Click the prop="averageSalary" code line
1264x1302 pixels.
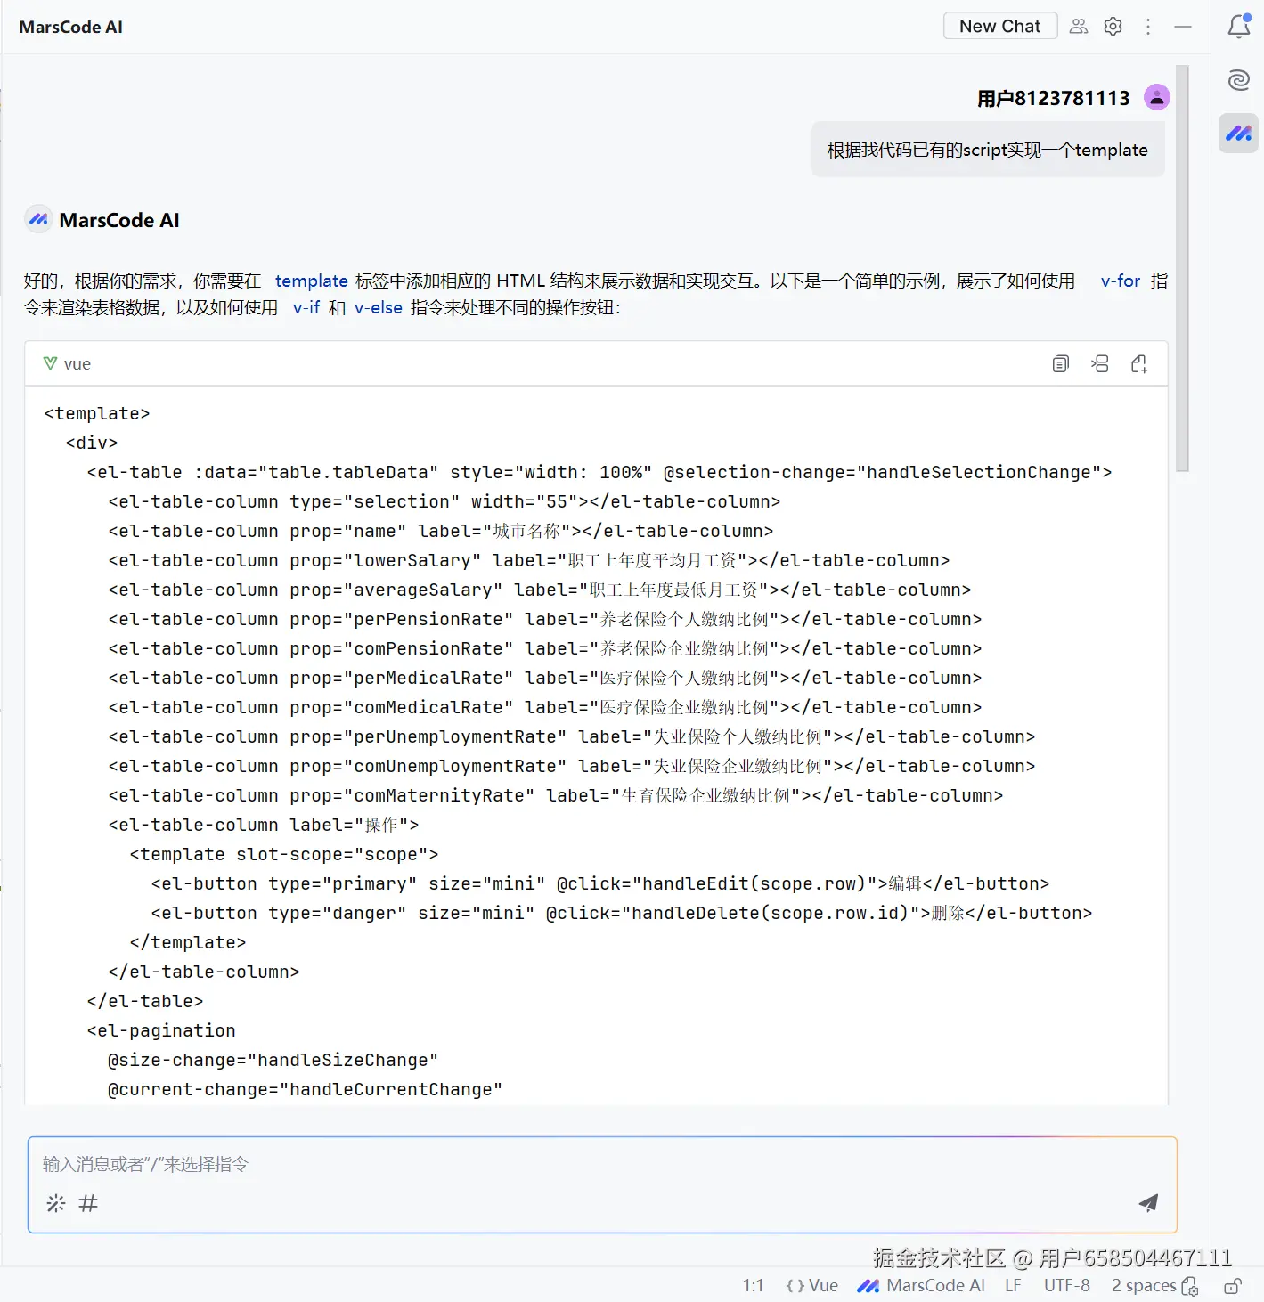539,590
